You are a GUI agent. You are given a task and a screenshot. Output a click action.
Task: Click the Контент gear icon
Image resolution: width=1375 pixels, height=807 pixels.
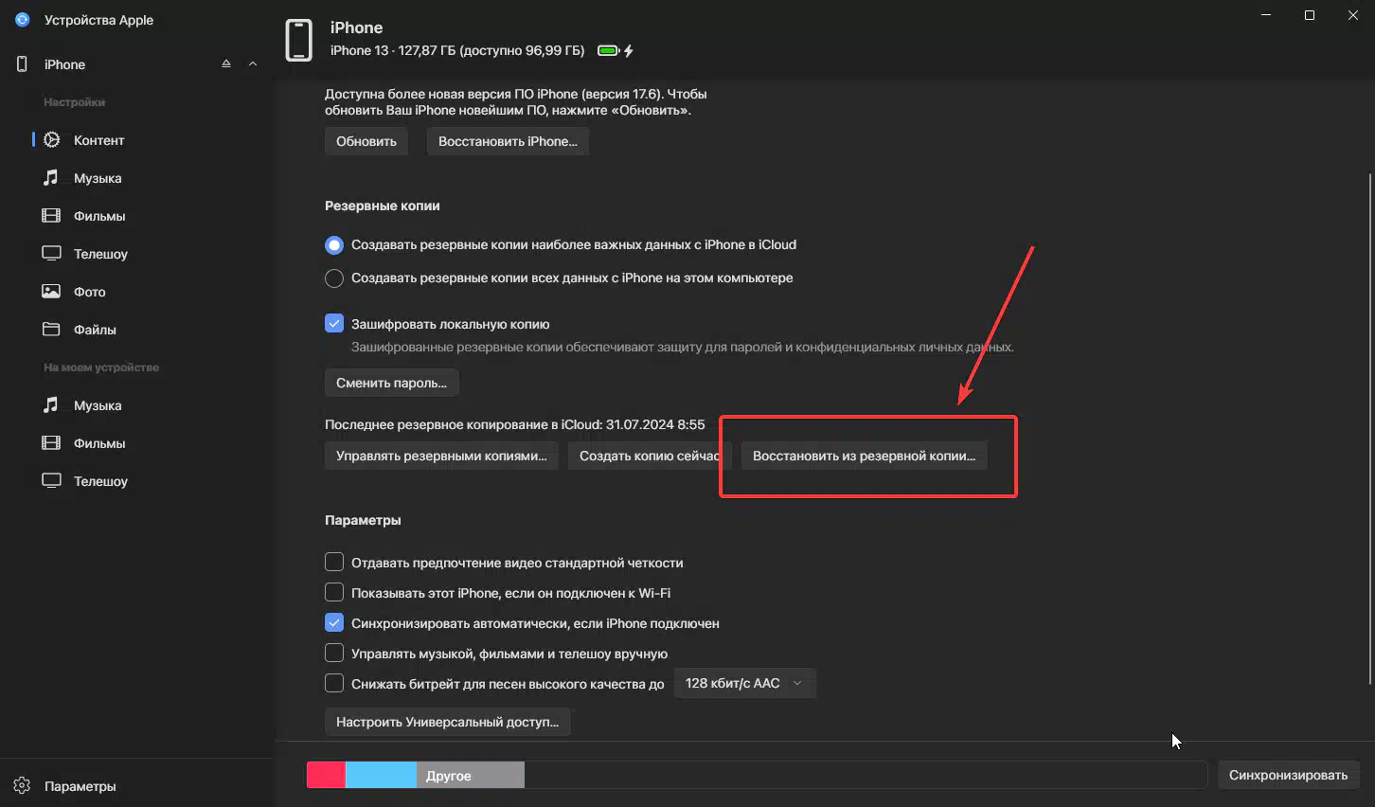(52, 139)
